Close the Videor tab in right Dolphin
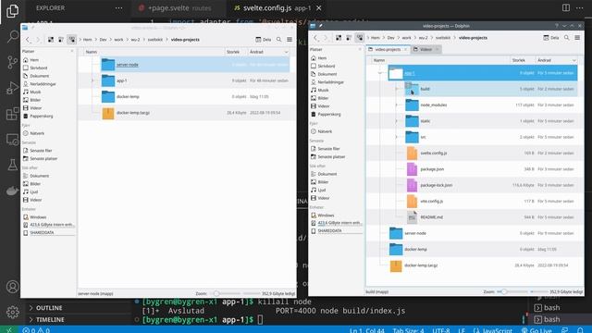The height and width of the screenshot is (333, 592). pyautogui.click(x=437, y=49)
